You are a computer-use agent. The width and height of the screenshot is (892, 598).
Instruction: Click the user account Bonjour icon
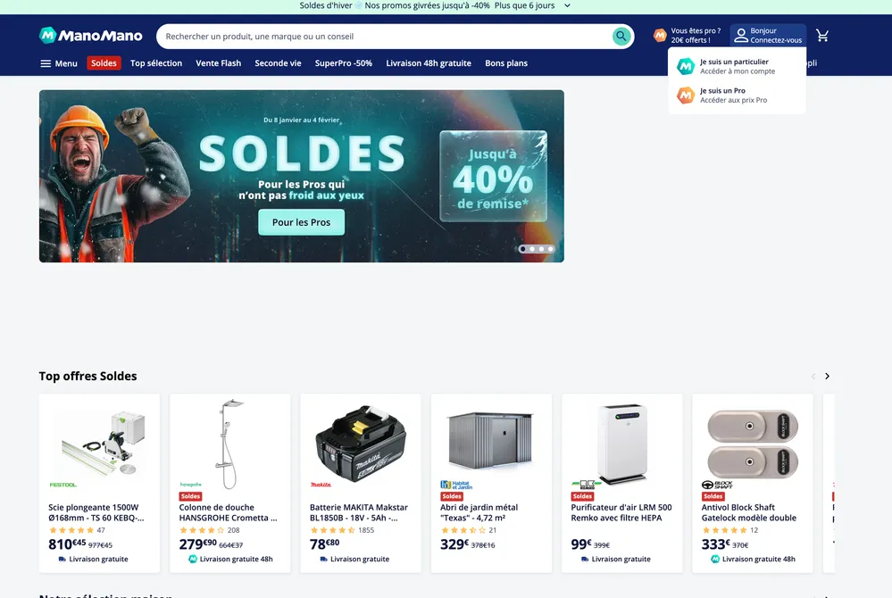click(x=741, y=36)
